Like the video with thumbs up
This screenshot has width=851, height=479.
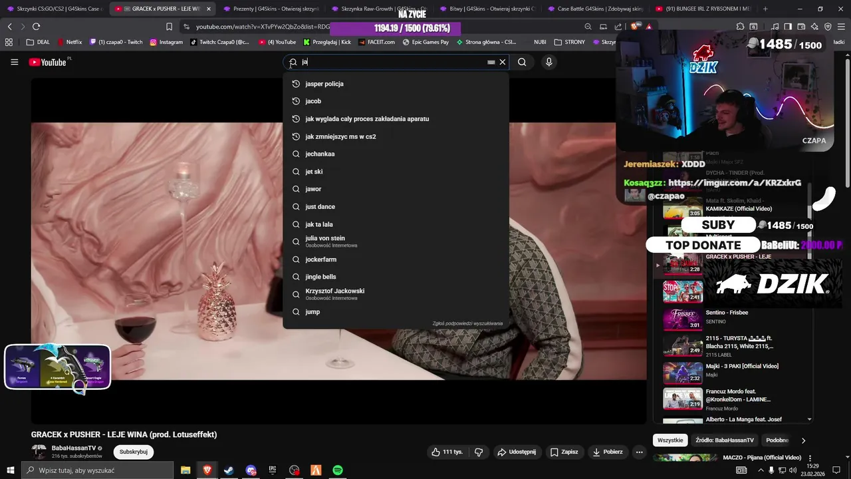click(447, 452)
